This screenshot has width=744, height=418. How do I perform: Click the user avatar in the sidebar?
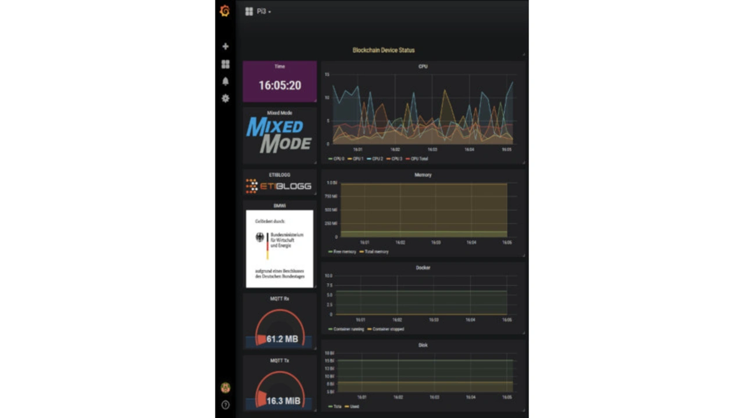[226, 388]
